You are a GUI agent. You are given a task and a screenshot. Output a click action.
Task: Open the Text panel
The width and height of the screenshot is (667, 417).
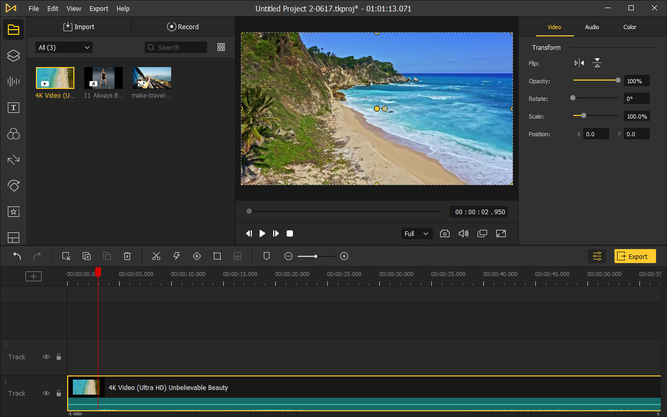[13, 108]
